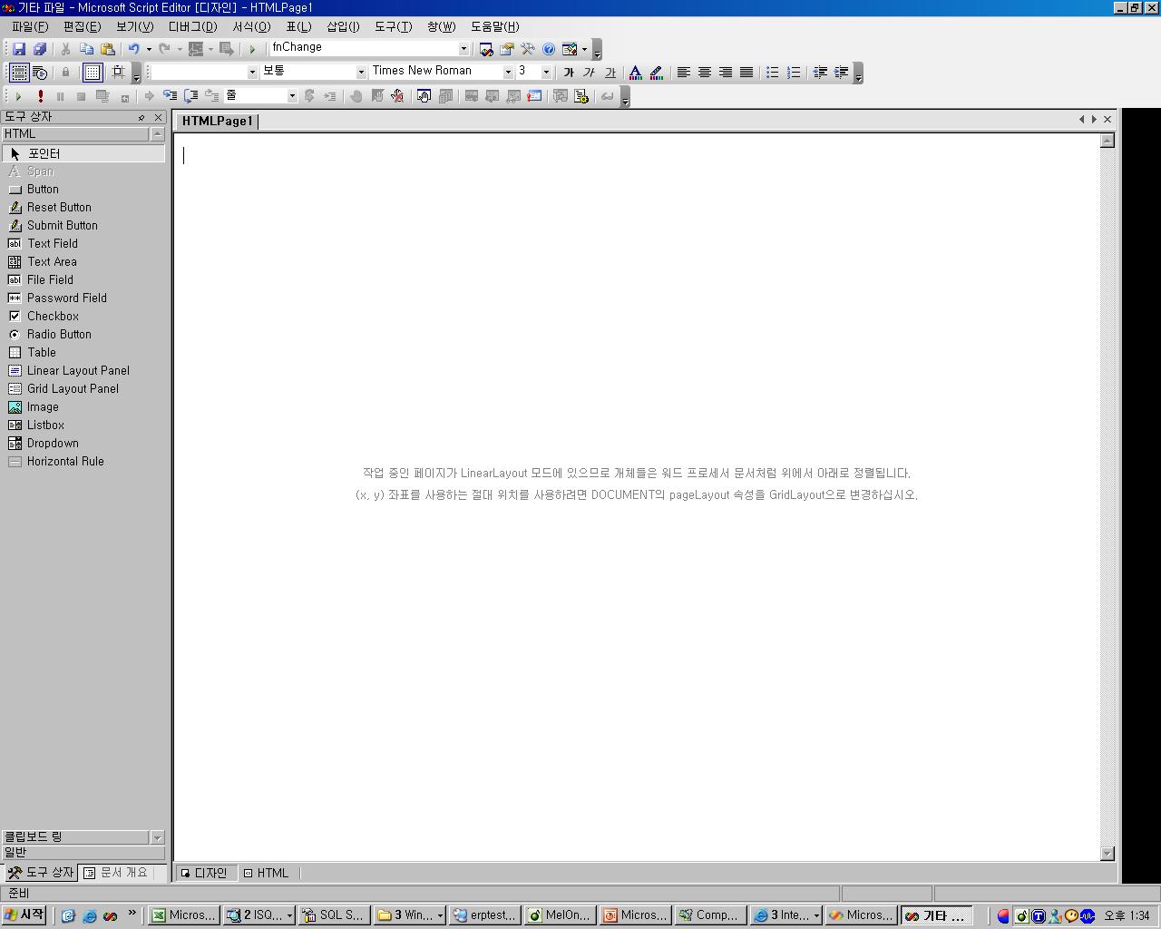
Task: Click the Save All icon
Action: pos(39,49)
